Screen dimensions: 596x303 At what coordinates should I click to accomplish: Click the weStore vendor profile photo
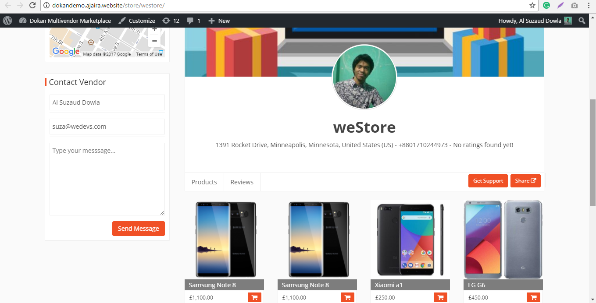click(364, 77)
